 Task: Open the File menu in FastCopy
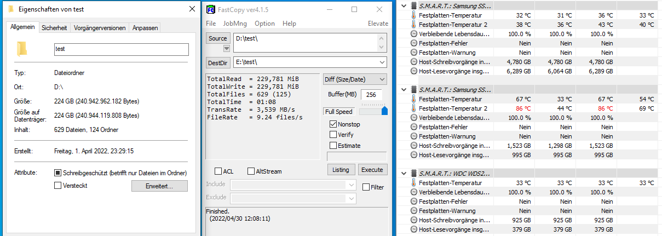pos(211,24)
